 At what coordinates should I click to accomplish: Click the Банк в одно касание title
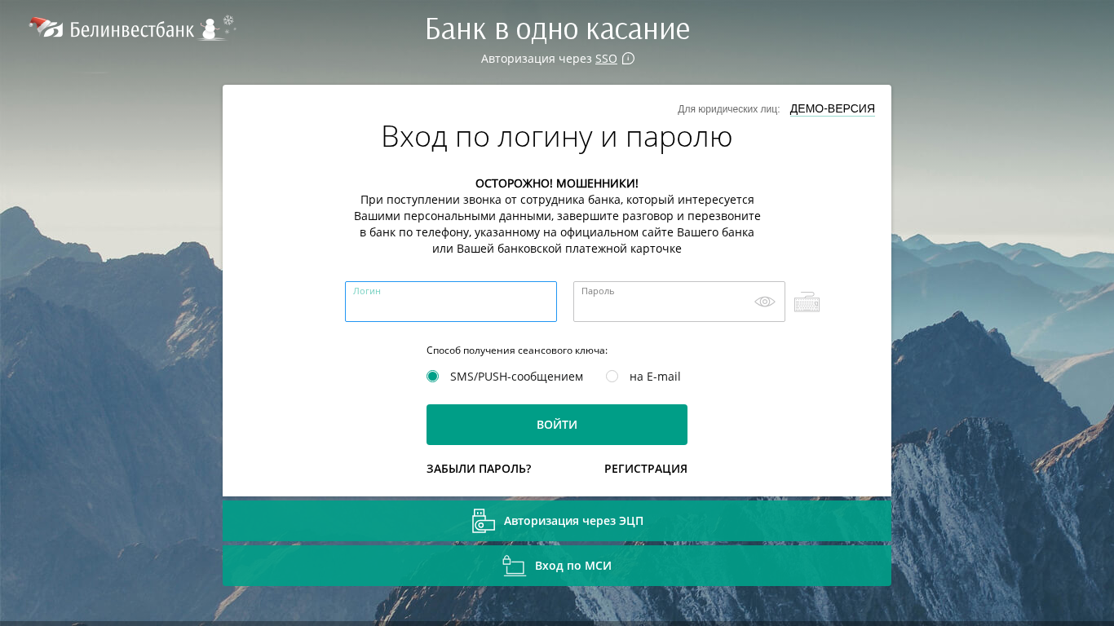click(x=557, y=29)
